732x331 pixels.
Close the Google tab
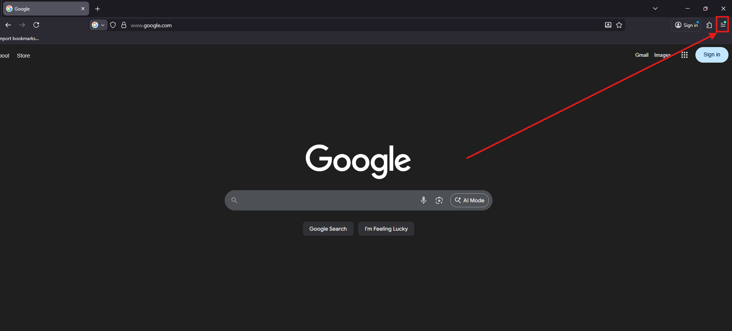[x=83, y=9]
